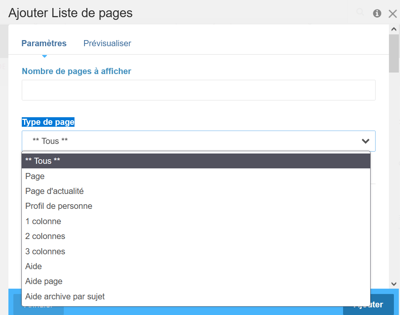Select the Aide page type
400x315 pixels.
[196, 267]
